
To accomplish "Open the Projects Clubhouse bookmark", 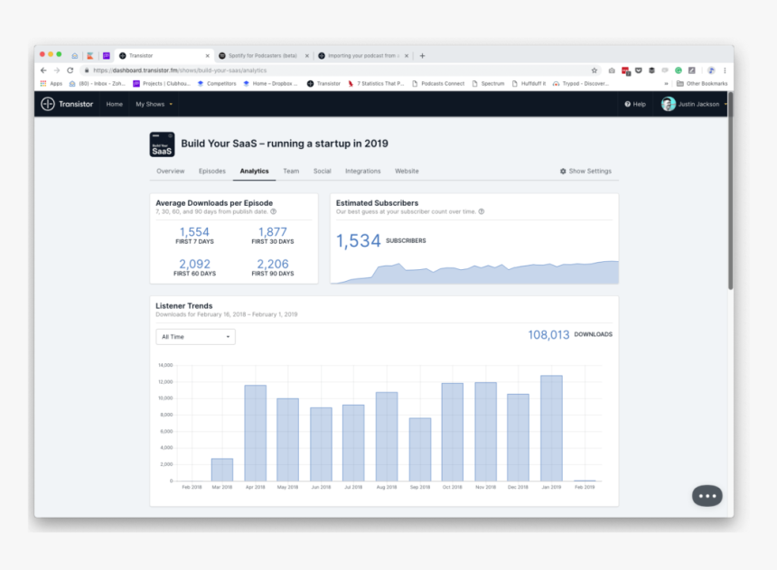I will [x=162, y=83].
